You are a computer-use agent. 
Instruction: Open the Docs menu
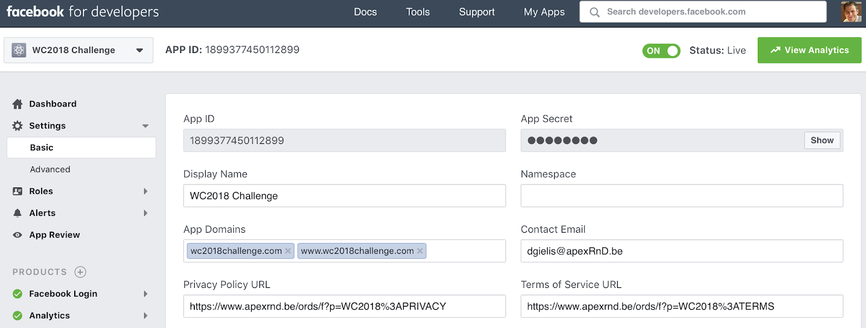click(x=365, y=12)
